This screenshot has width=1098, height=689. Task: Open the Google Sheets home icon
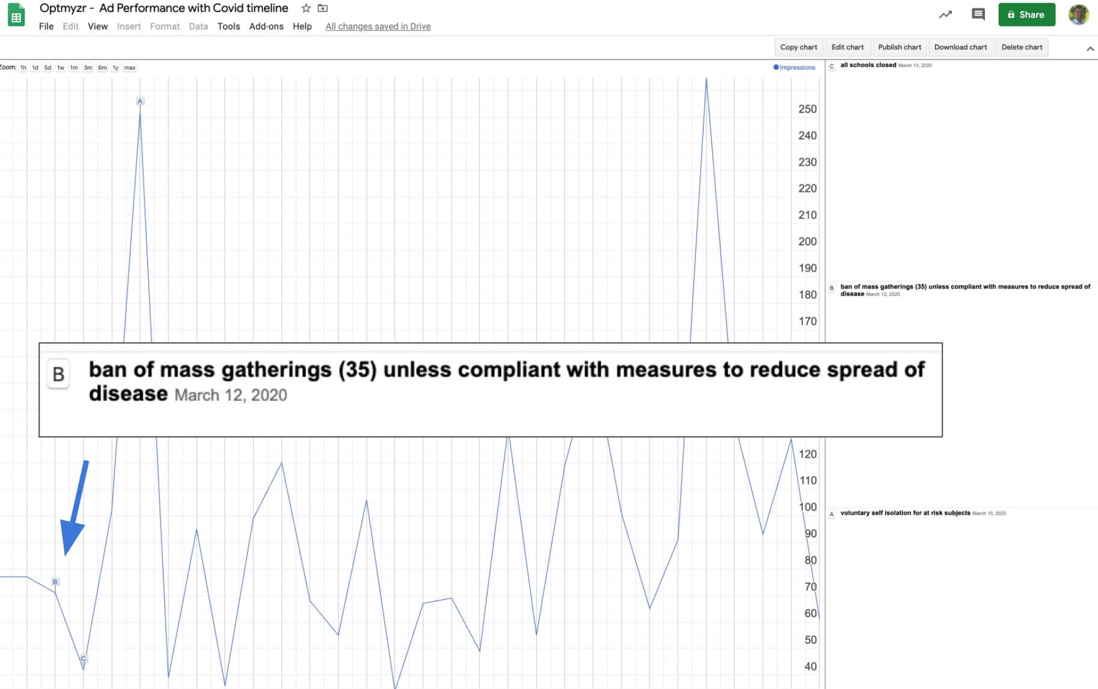(16, 16)
